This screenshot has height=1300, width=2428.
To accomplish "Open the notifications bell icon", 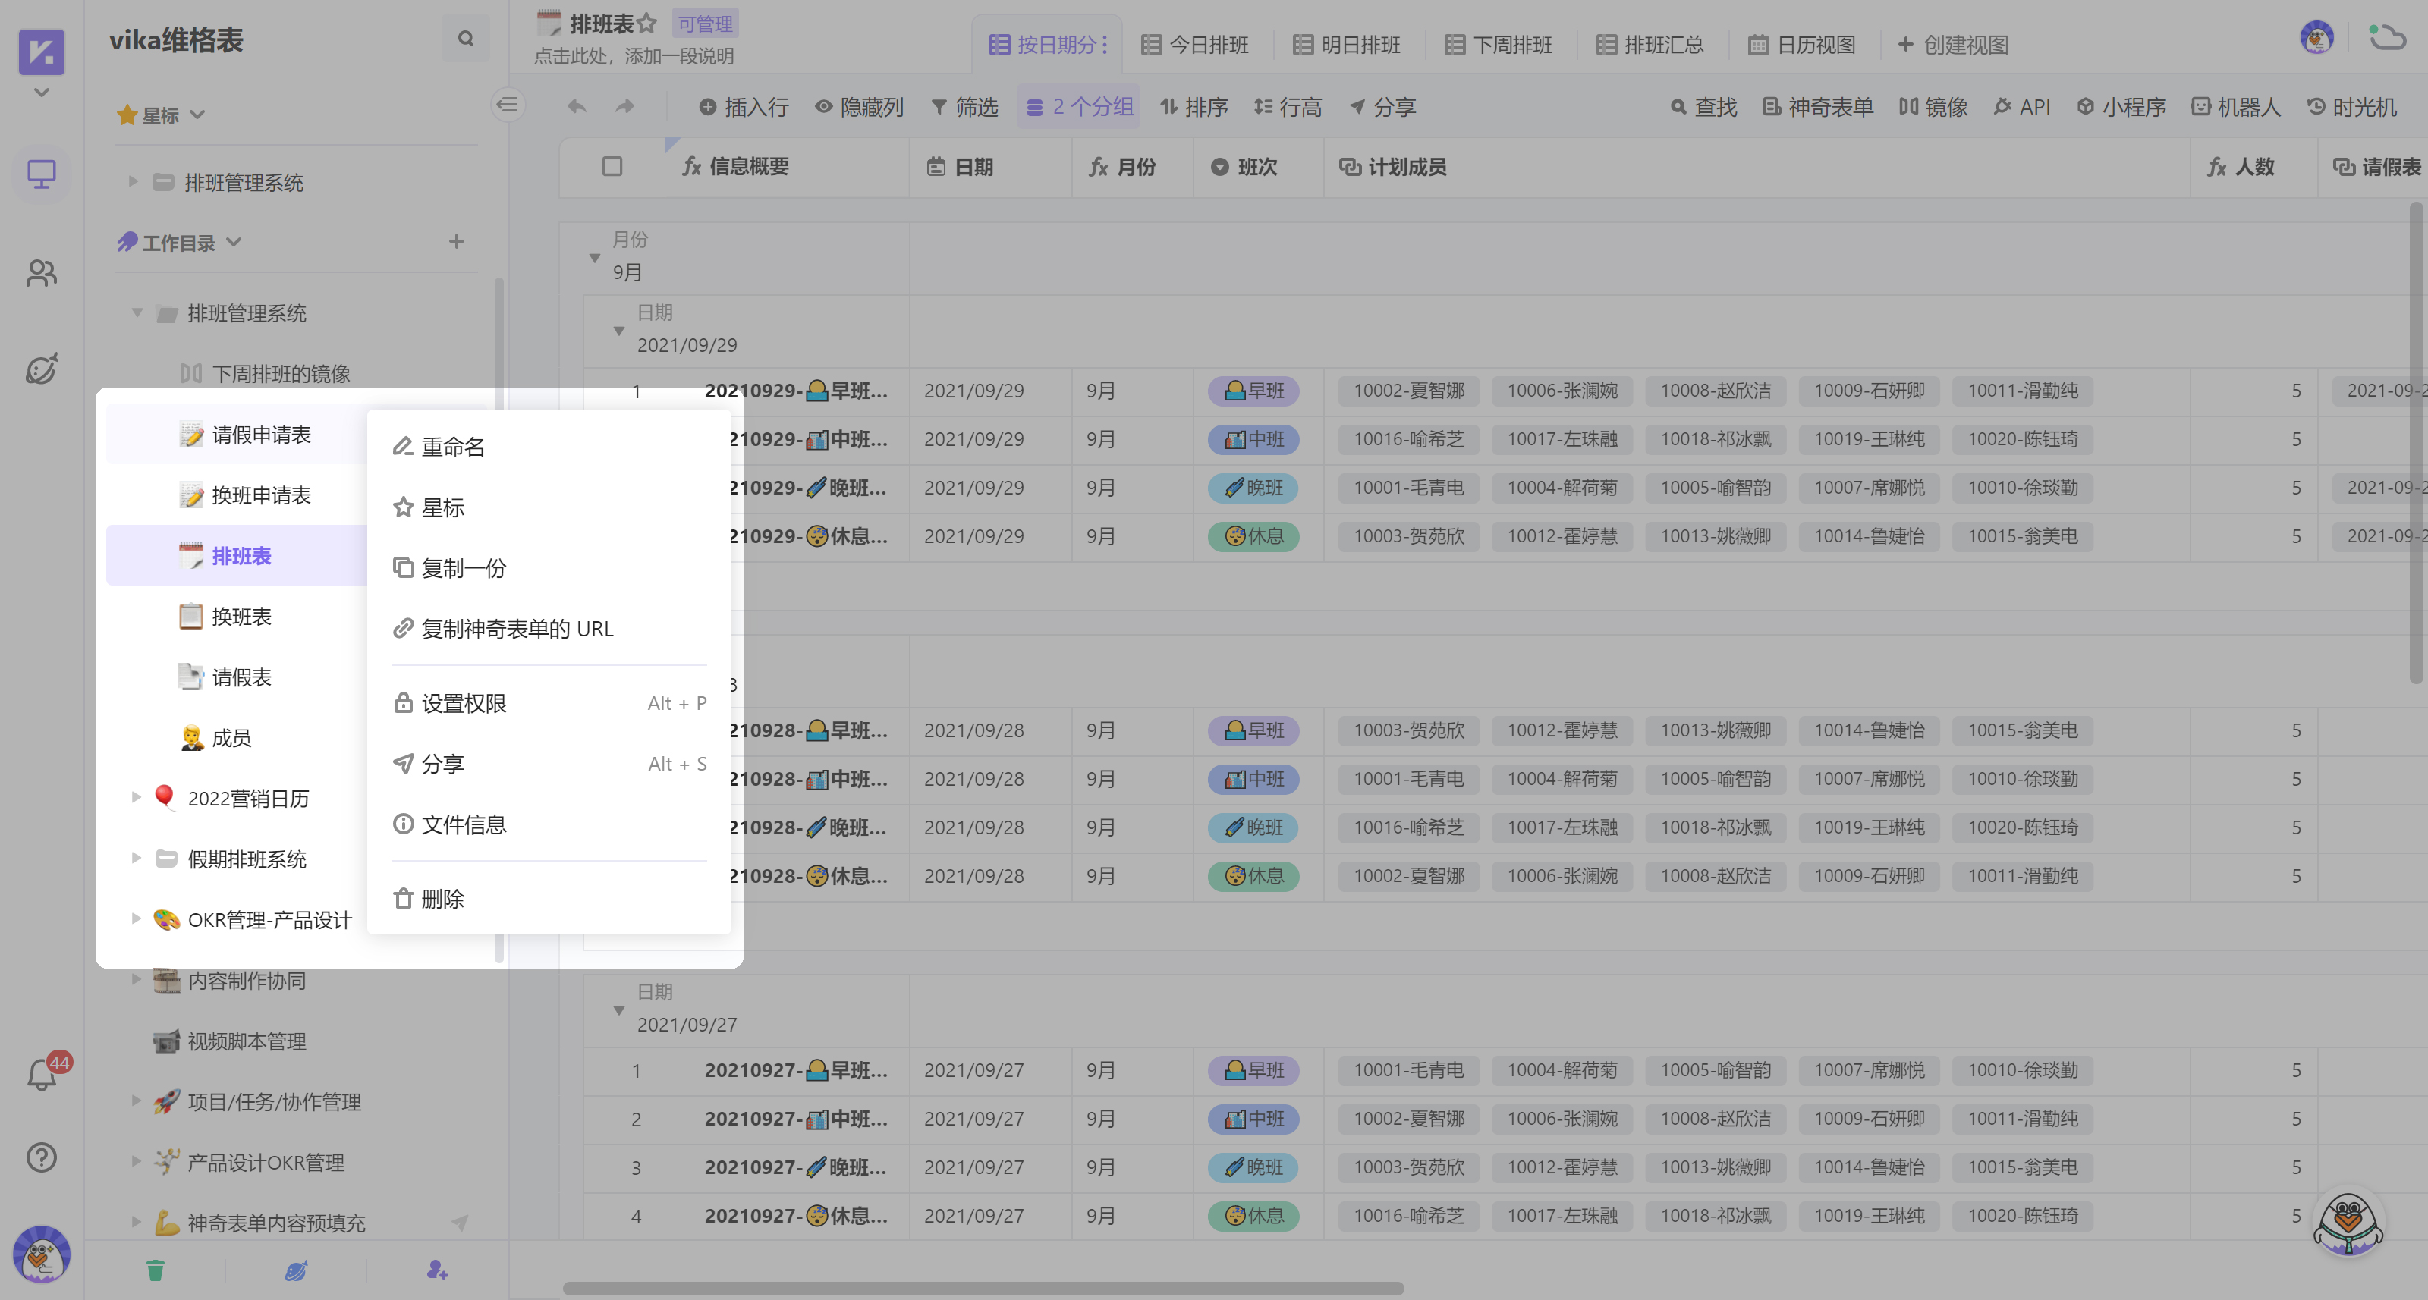I will [42, 1075].
